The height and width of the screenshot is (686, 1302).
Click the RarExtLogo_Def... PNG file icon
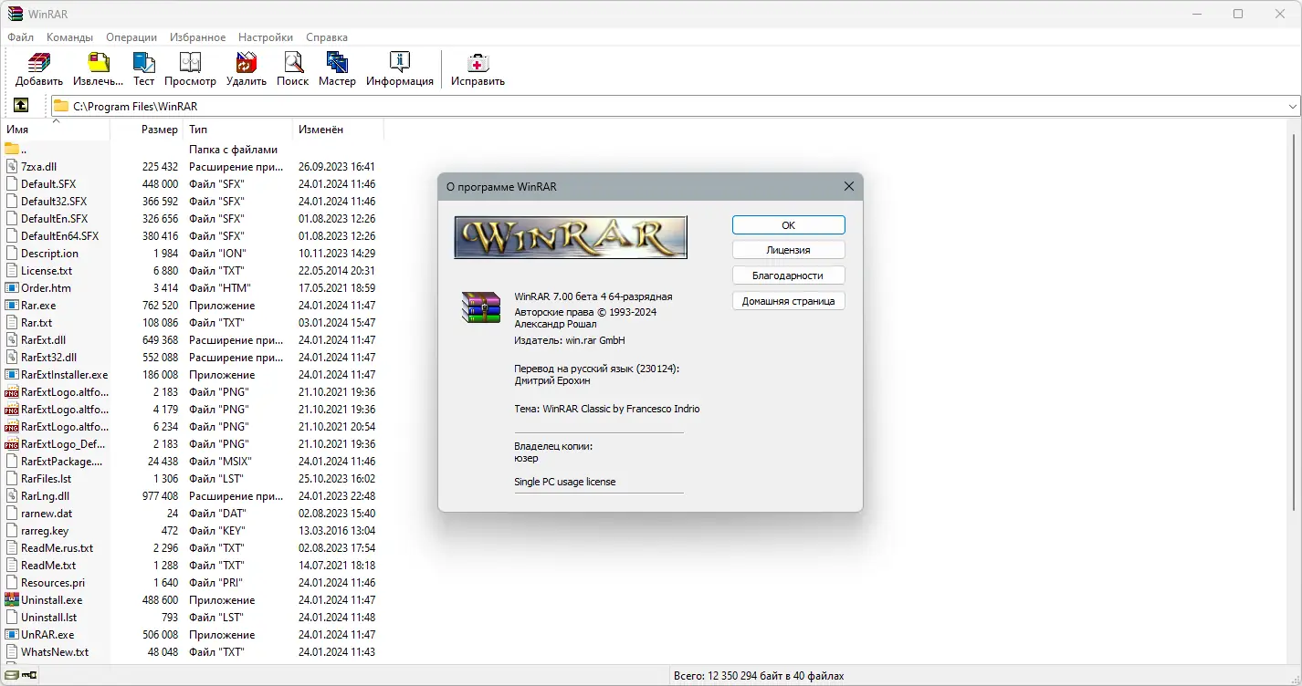coord(12,444)
